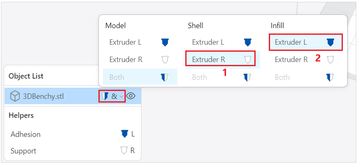Choose Extruder L under Model column

click(140, 42)
